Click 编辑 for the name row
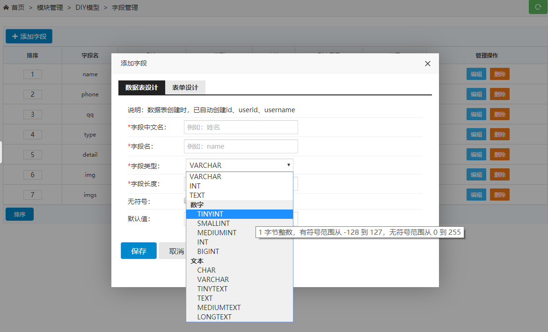 (x=476, y=74)
